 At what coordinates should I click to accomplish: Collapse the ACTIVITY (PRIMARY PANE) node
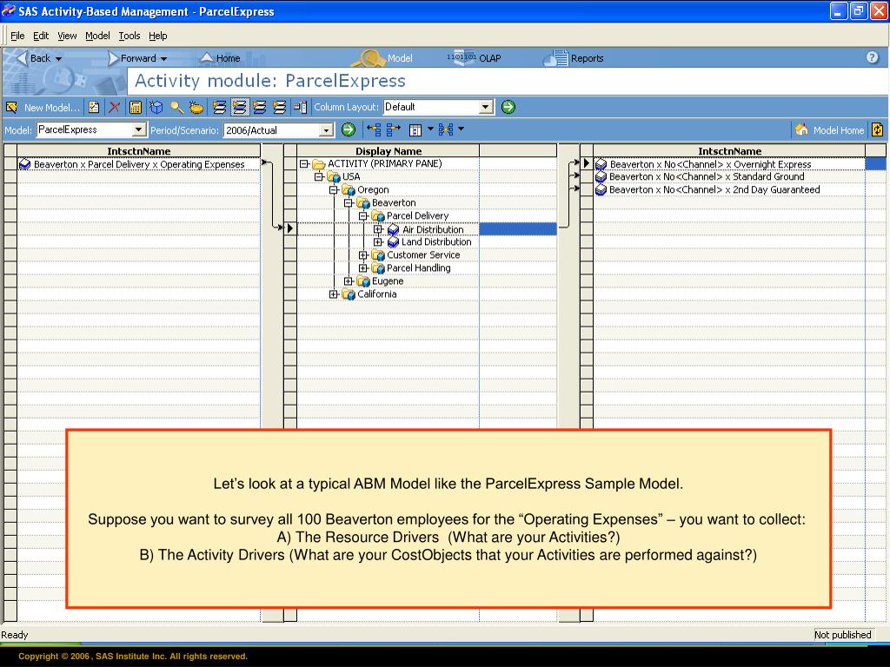click(304, 164)
